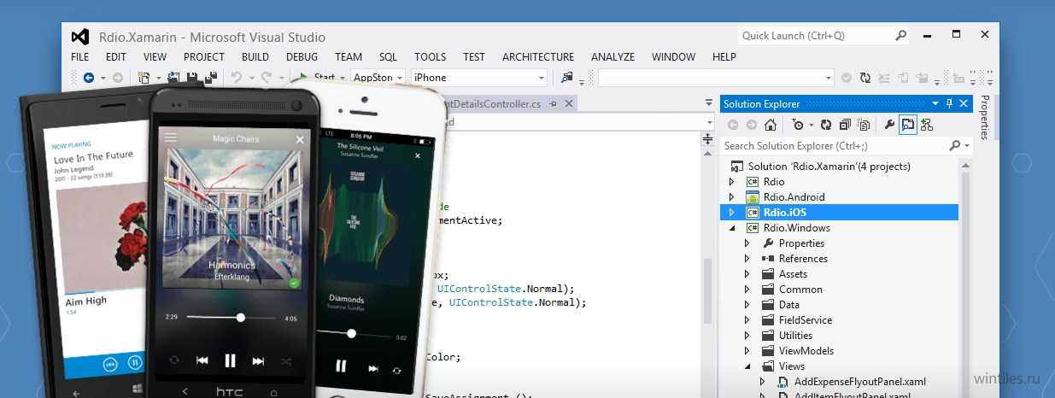The image size is (1055, 398).
Task: Pin the Solution Explorer panel
Action: (949, 103)
